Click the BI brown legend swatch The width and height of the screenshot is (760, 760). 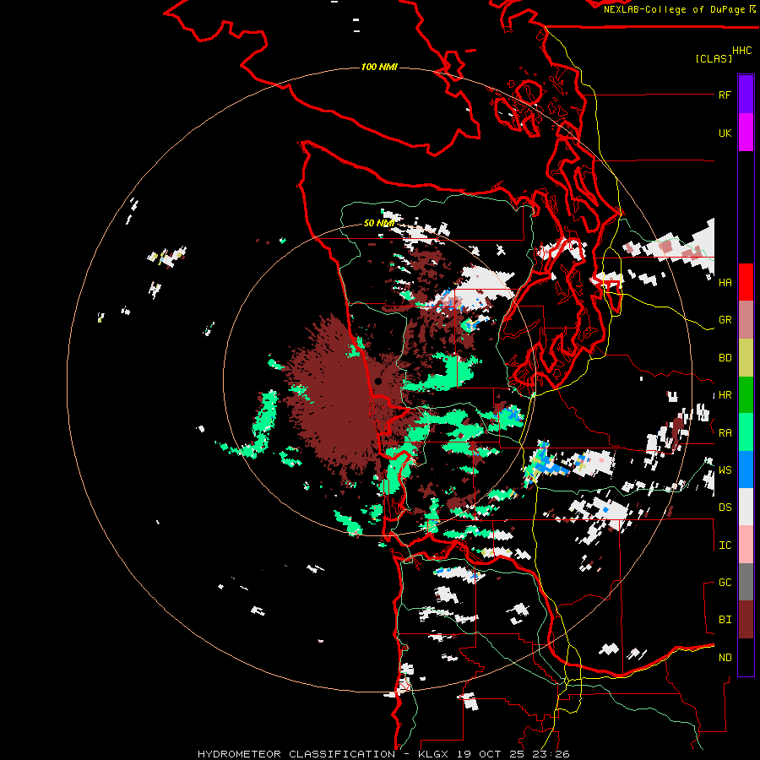(746, 620)
